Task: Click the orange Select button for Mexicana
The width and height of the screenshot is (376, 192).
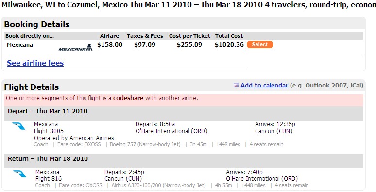Action: coord(260,44)
